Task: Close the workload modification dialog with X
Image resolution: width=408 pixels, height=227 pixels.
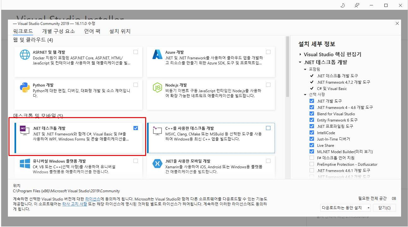Action: point(397,23)
